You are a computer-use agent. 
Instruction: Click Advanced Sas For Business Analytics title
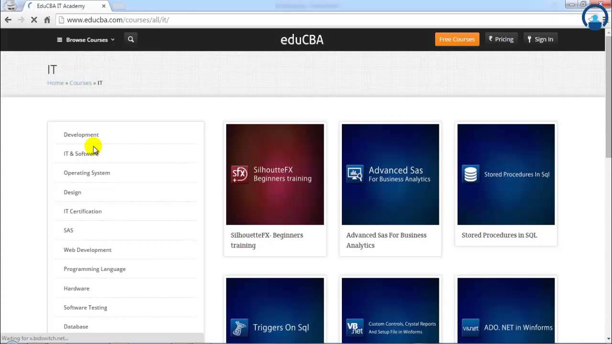[386, 240]
